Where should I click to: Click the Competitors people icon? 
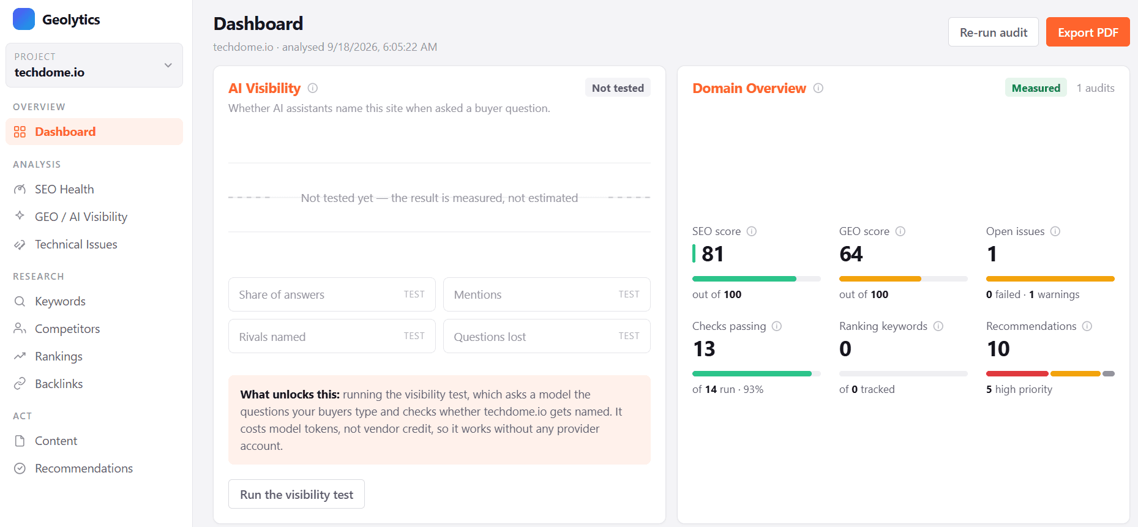coord(20,329)
